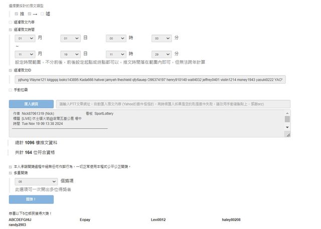Viewport: 321px width, 229px height.
Task: Toggle the 過濾推文時間 checkbox
Action: point(11,30)
